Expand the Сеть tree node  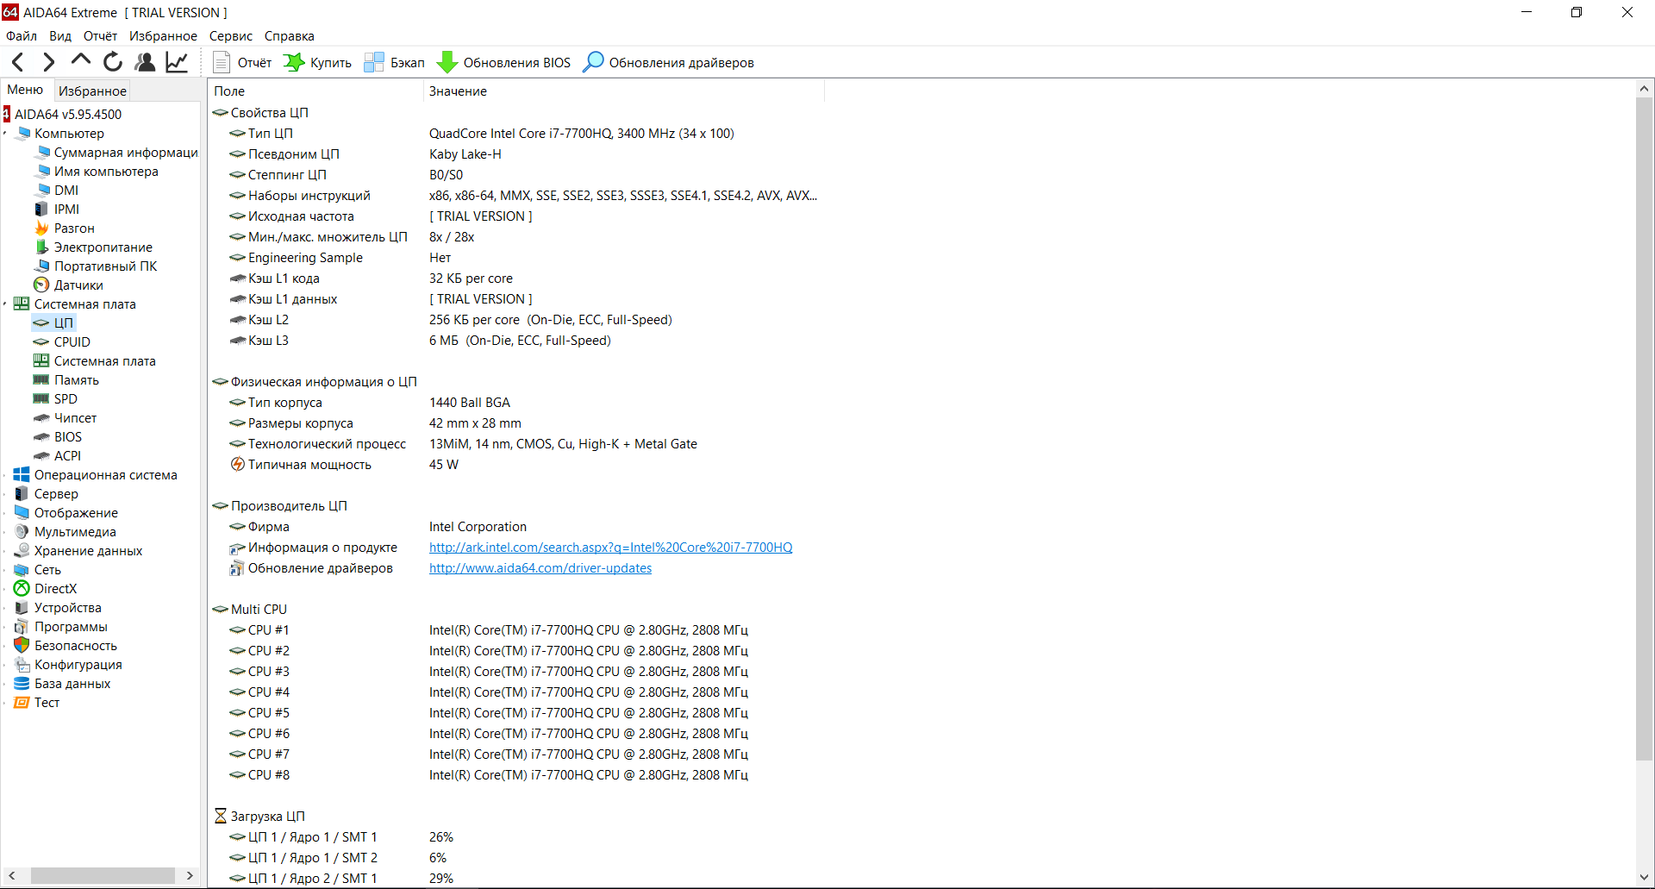tap(5, 570)
